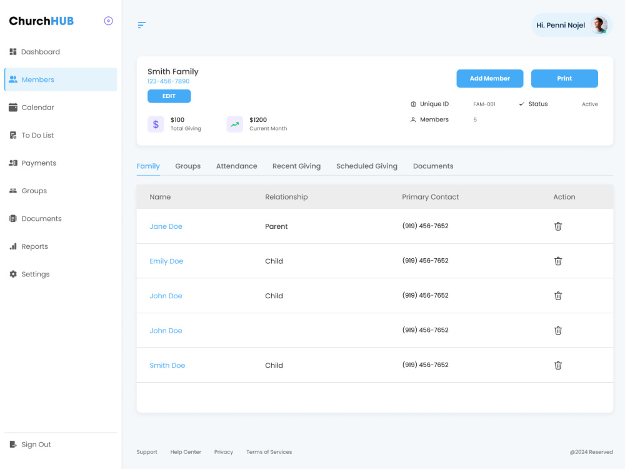Open Jane Doe member link
The height and width of the screenshot is (469, 625).
[x=166, y=226]
